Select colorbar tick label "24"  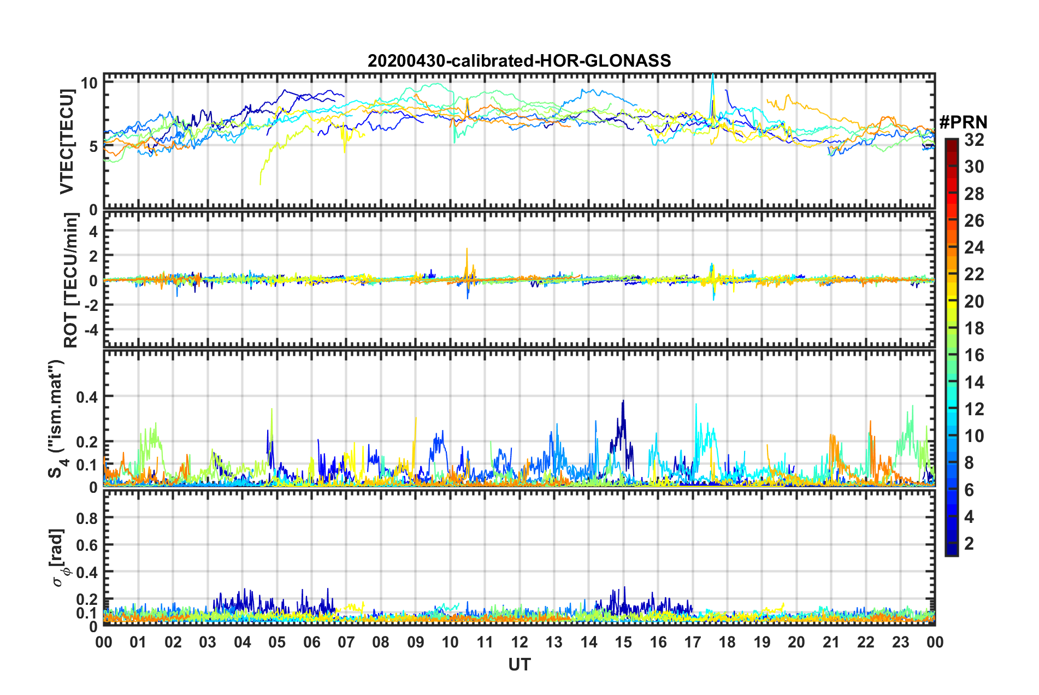pyautogui.click(x=974, y=248)
